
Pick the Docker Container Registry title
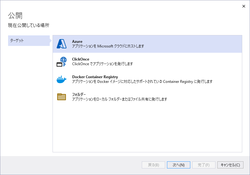tap(95, 77)
